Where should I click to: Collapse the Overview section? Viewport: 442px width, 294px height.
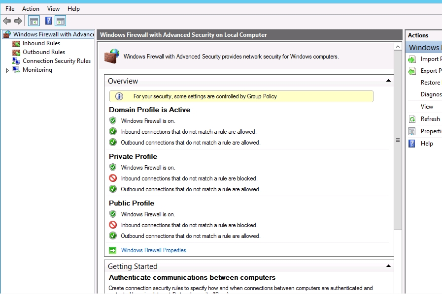[x=388, y=81]
